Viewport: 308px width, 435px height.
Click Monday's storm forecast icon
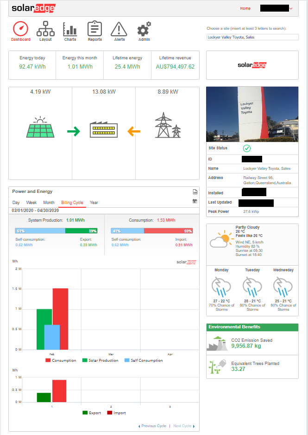coord(221,287)
